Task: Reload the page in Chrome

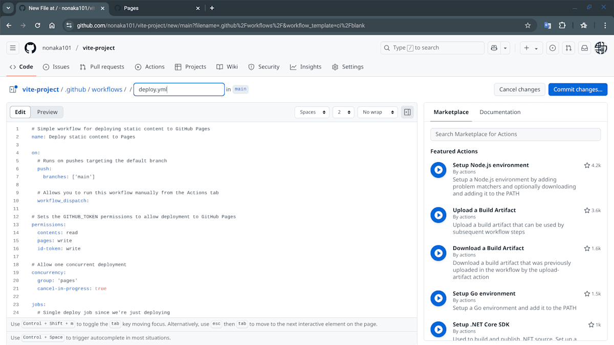Action: coord(37,25)
